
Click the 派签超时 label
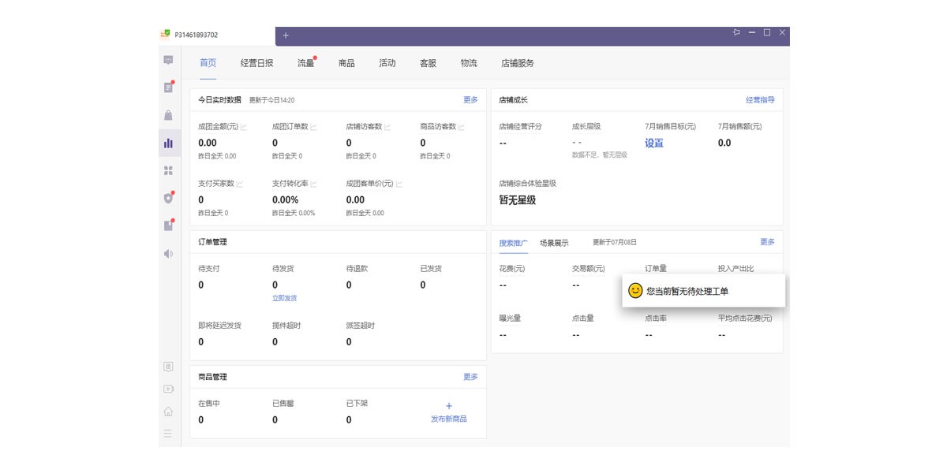[360, 326]
